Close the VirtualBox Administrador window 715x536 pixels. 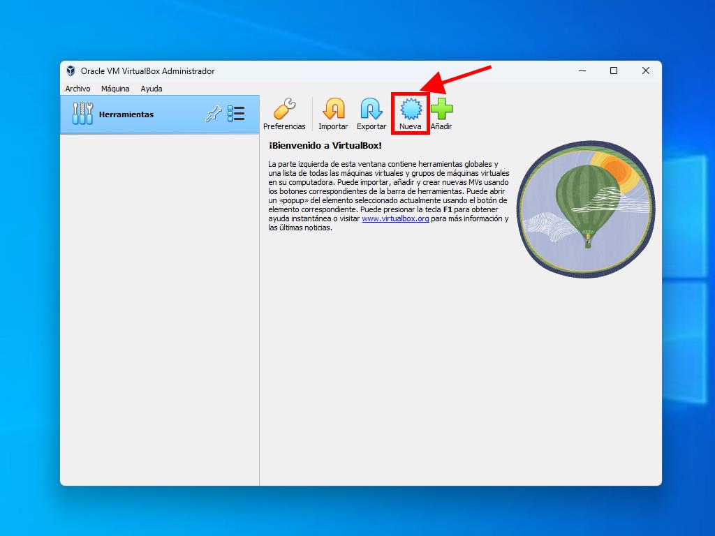(x=646, y=70)
